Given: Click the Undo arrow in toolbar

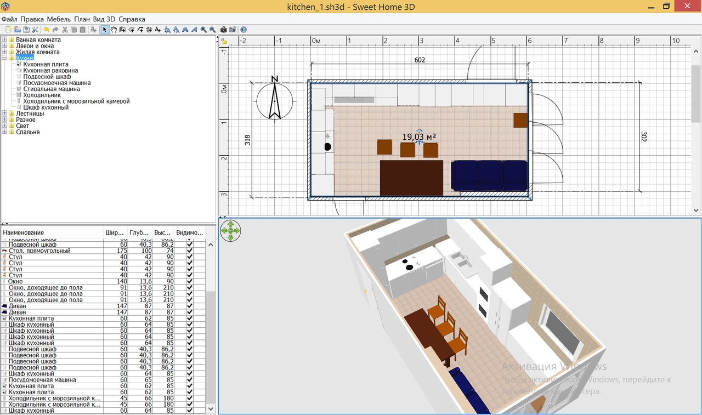Looking at the screenshot, I should 46,30.
